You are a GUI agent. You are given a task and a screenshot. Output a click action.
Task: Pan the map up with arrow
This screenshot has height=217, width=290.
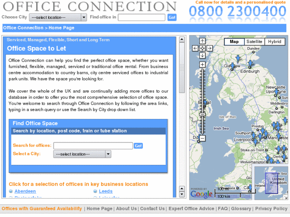point(202,41)
